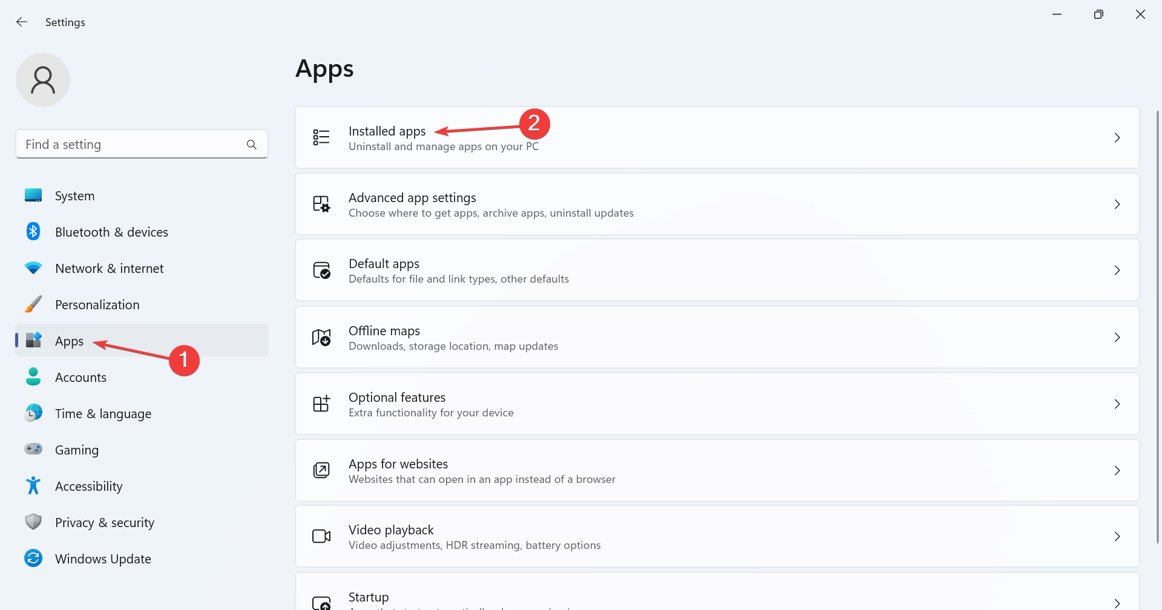The height and width of the screenshot is (610, 1162).
Task: Expand Installed apps chevron arrow
Action: (x=1117, y=138)
